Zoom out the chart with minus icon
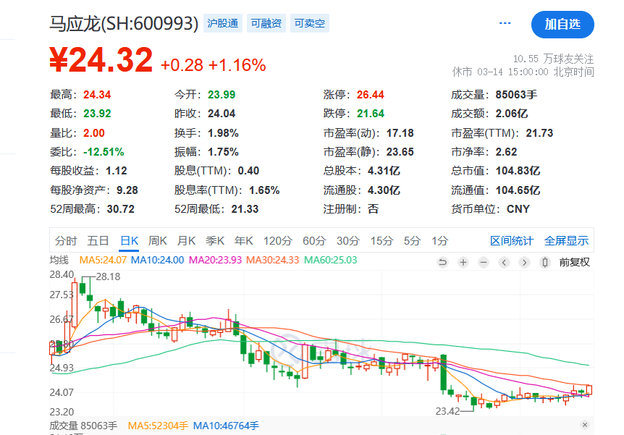The image size is (624, 435). 484,262
